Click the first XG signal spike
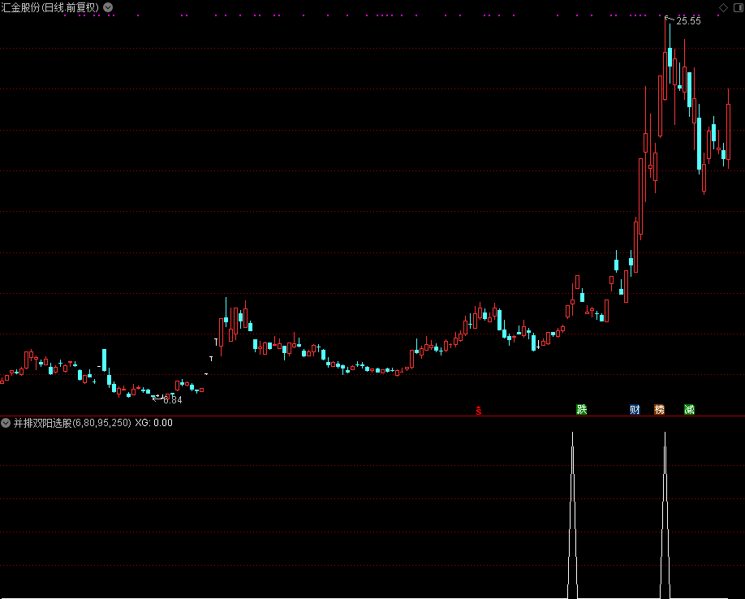This screenshot has height=599, width=745. pyautogui.click(x=572, y=515)
